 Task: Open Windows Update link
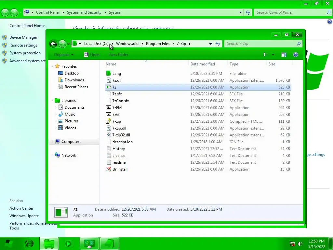coord(24,216)
